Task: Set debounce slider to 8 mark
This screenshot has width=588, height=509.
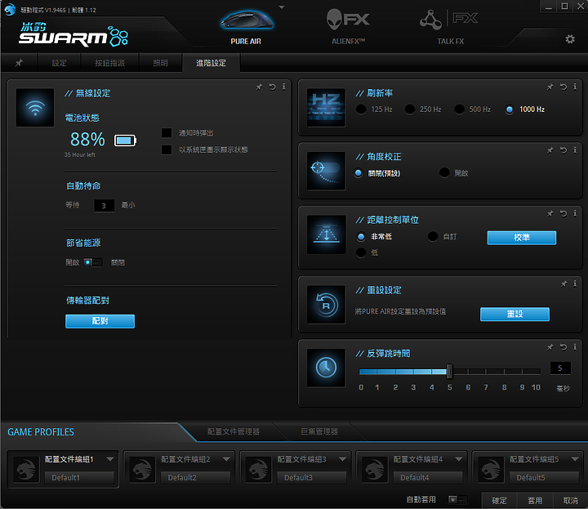Action: pos(504,372)
